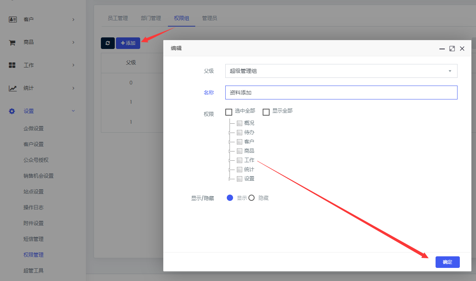This screenshot has width=476, height=281.
Task: Open 短信管理 in the sidebar
Action: (34, 239)
